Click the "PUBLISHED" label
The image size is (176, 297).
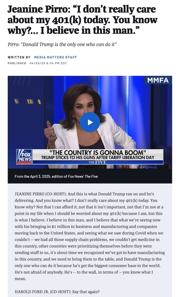coord(17,63)
